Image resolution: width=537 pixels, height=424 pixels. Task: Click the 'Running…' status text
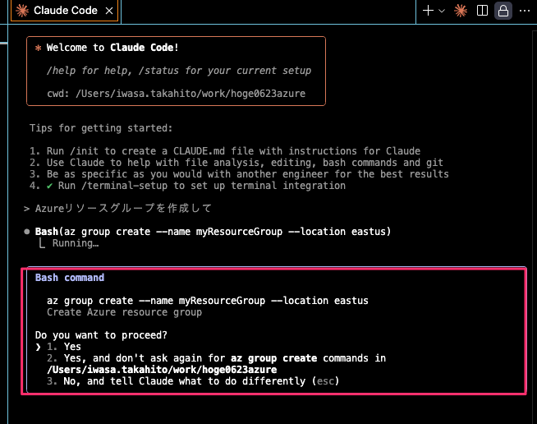click(76, 243)
